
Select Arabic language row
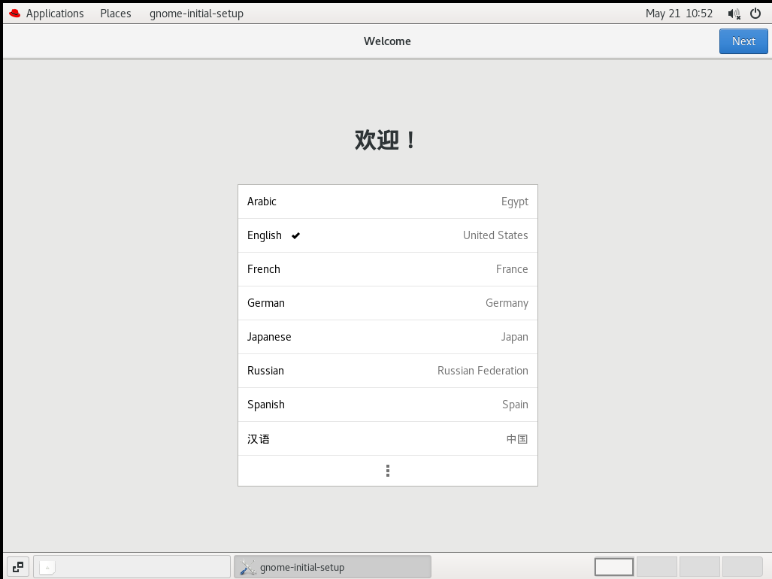pos(387,202)
